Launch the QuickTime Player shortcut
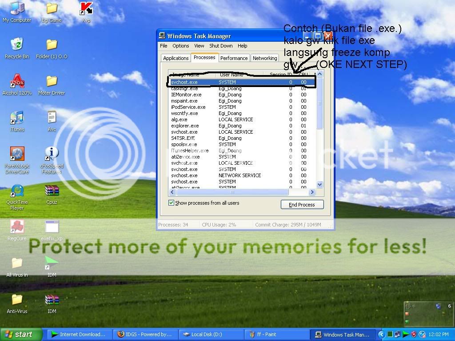Viewport: 455px width, 341px height. coord(17,197)
